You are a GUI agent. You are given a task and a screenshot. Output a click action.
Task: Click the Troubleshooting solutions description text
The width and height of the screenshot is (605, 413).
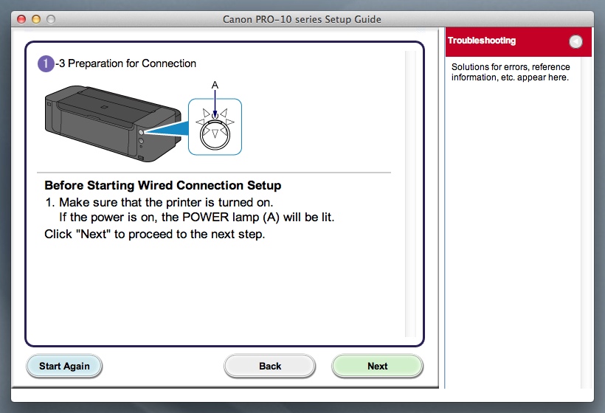pyautogui.click(x=510, y=72)
